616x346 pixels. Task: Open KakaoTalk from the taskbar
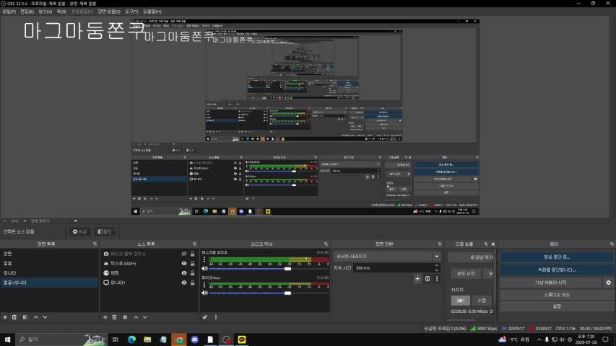[x=242, y=340]
